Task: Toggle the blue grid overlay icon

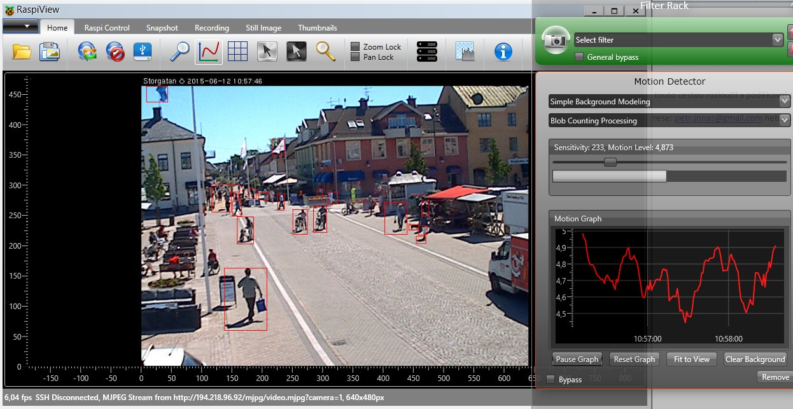Action: pyautogui.click(x=237, y=52)
